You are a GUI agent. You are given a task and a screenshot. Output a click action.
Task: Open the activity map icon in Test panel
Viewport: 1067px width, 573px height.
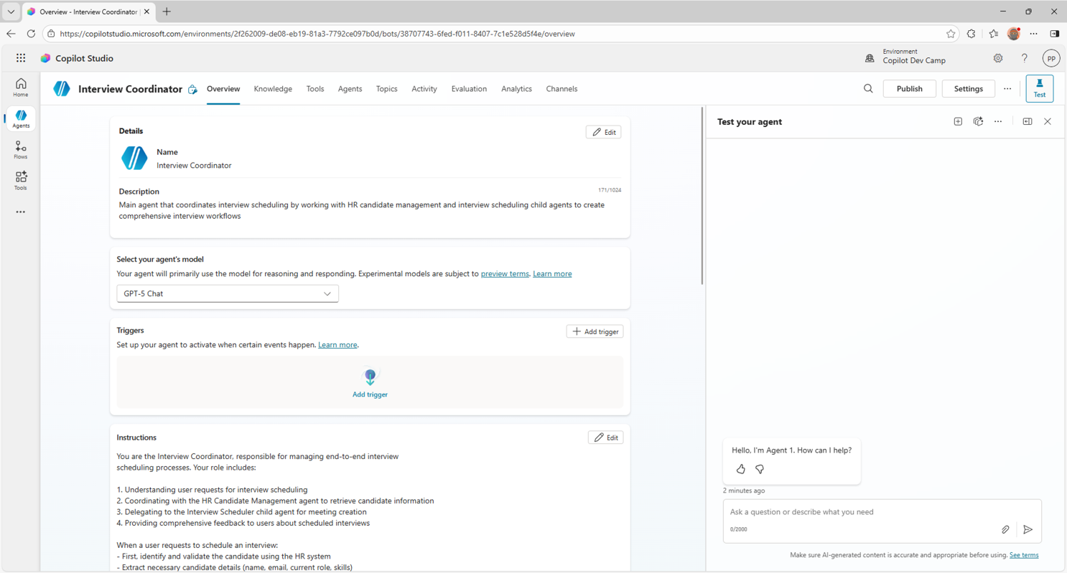[x=978, y=121]
